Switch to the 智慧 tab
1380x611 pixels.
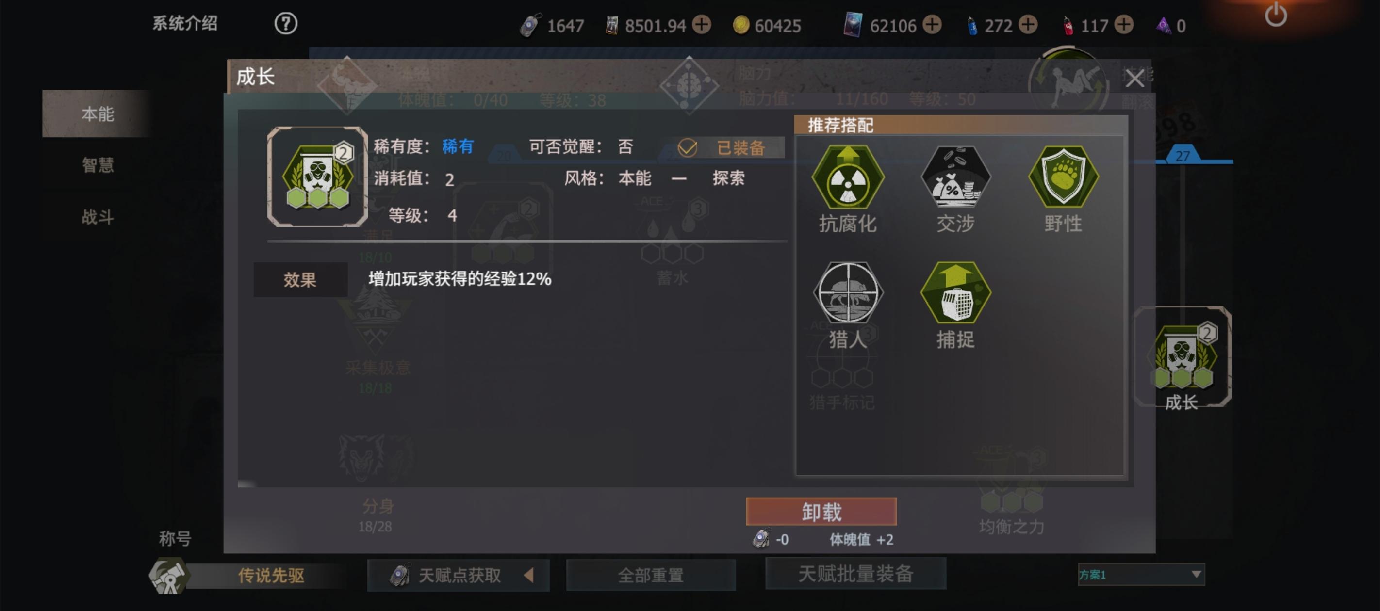(x=98, y=165)
